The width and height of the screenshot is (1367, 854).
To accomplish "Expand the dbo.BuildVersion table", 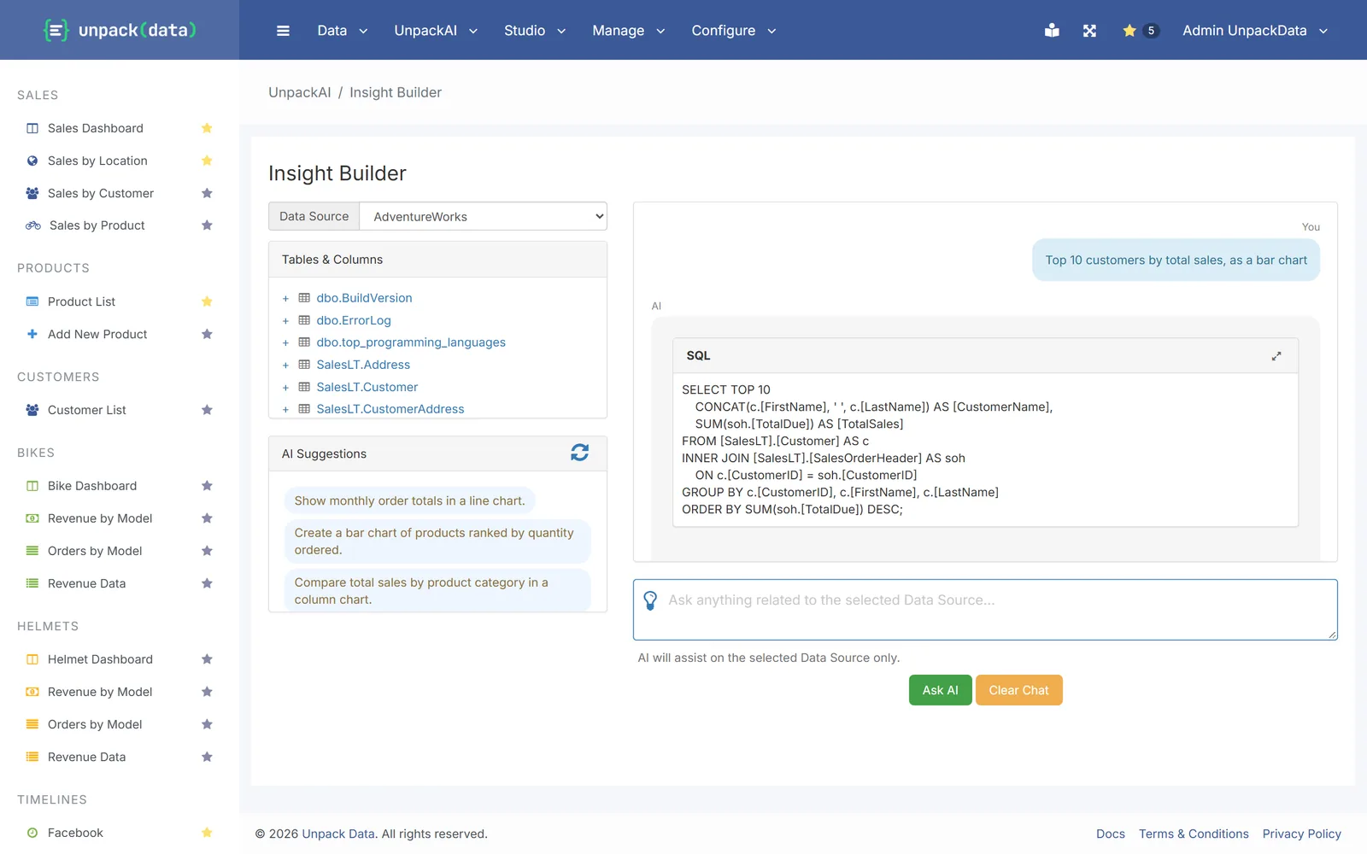I will 285,299.
